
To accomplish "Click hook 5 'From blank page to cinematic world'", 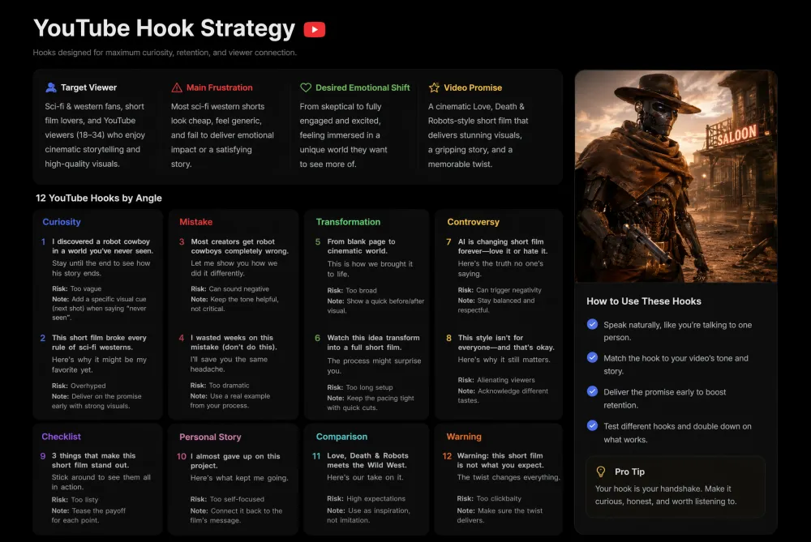I will [361, 246].
